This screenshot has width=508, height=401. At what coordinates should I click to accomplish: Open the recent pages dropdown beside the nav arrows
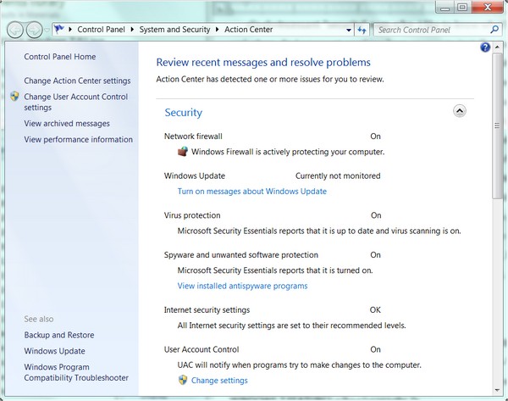(x=47, y=31)
